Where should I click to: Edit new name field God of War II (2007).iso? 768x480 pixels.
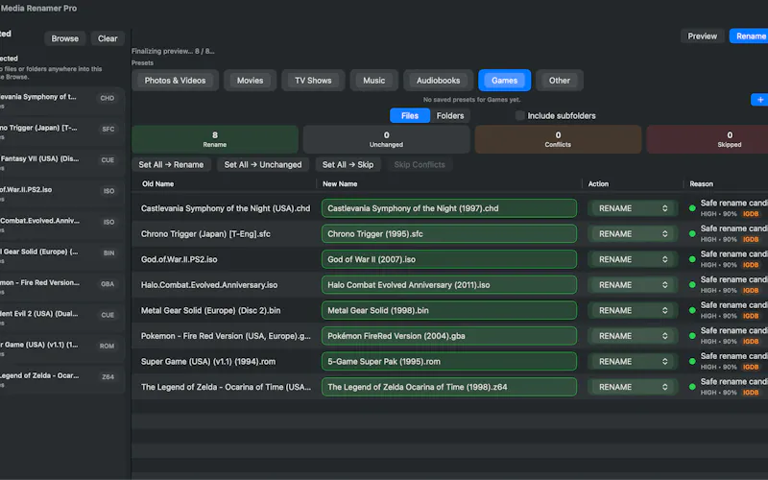coord(449,259)
